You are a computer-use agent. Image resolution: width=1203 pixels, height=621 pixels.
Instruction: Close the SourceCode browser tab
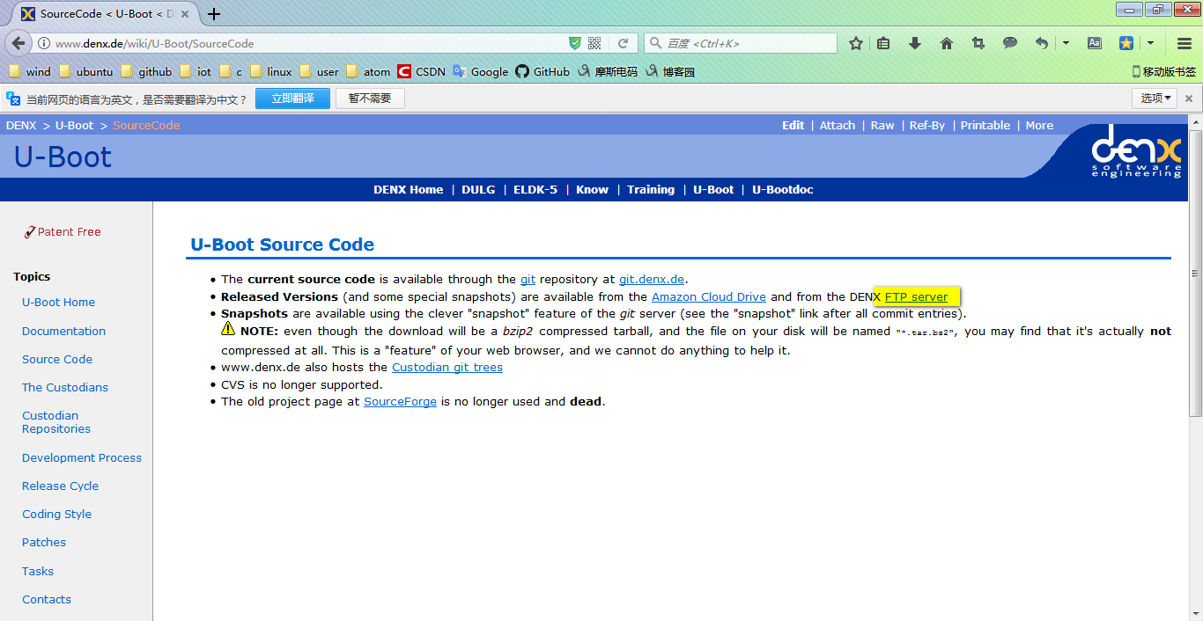pos(185,14)
